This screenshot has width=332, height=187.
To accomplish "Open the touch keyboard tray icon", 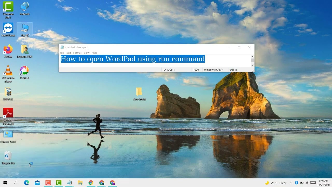I will [313, 183].
